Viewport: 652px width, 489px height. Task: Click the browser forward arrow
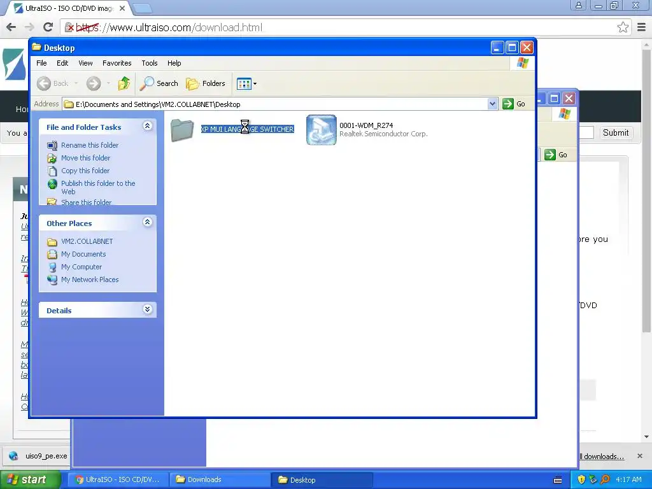pos(29,27)
